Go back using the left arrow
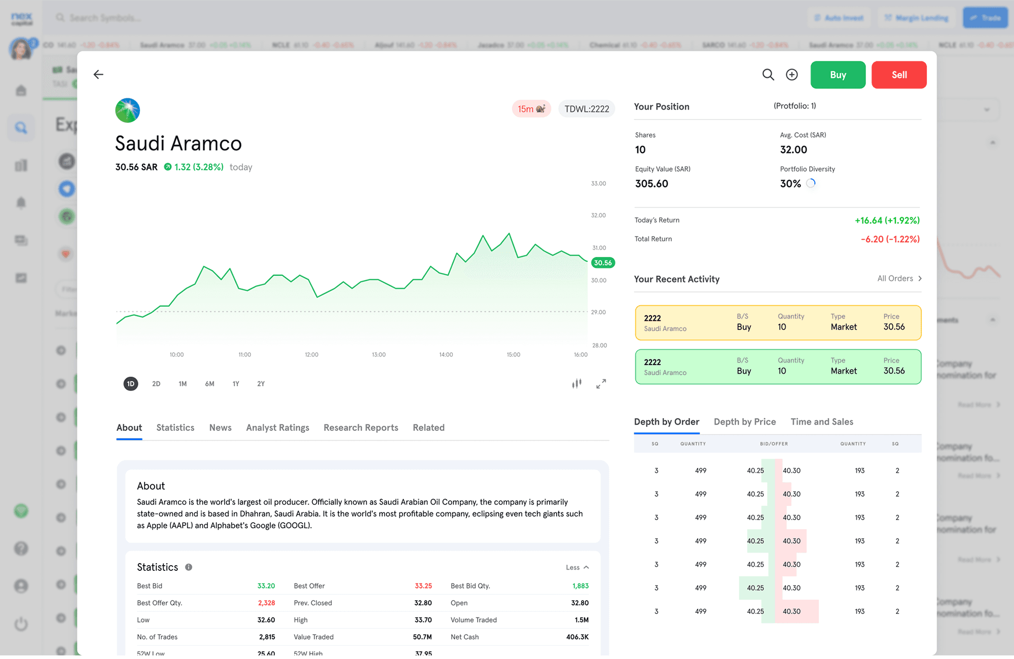This screenshot has height=659, width=1014. [98, 75]
